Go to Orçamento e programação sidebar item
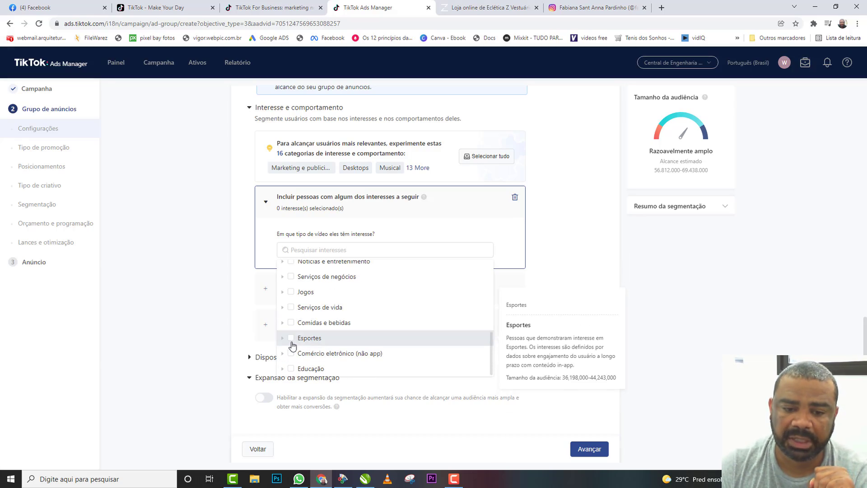867x488 pixels. click(x=56, y=223)
